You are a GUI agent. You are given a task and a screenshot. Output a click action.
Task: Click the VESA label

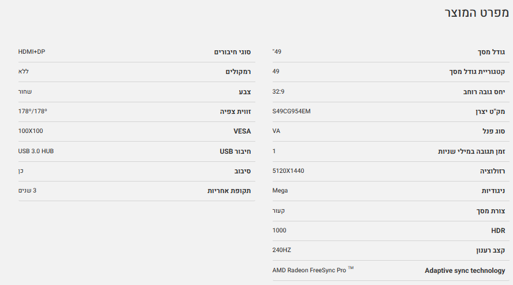click(242, 131)
